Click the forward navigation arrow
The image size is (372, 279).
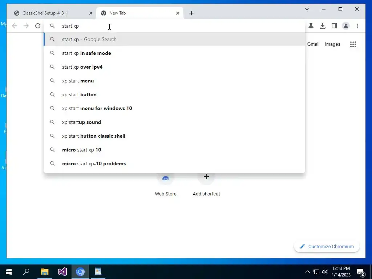click(26, 26)
